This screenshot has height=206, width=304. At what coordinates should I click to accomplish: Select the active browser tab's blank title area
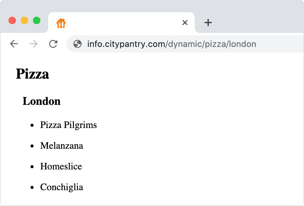tap(122, 23)
